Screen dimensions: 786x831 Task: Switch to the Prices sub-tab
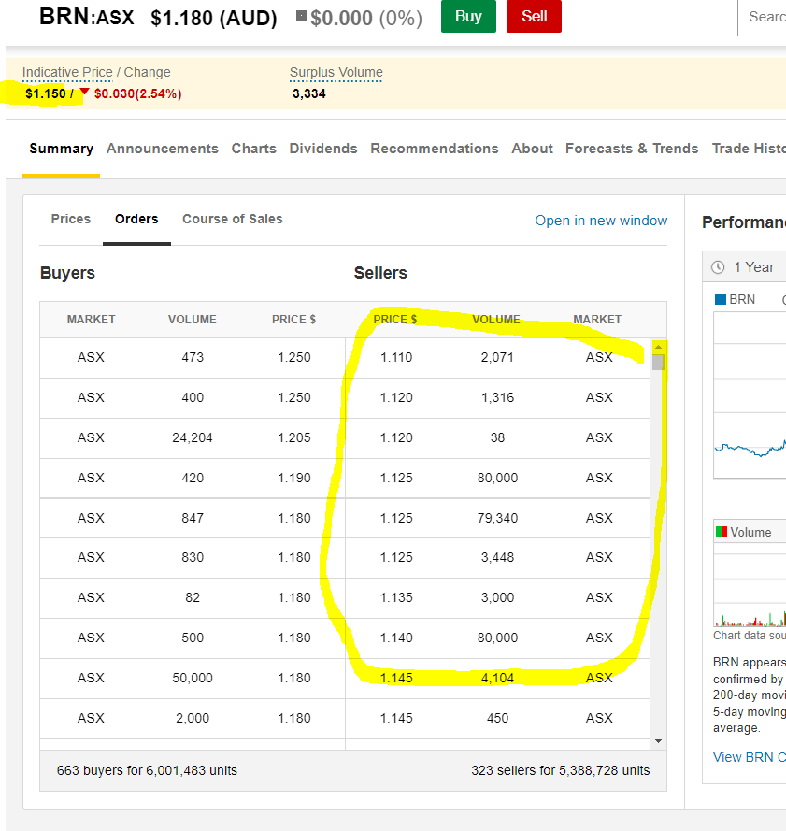71,219
